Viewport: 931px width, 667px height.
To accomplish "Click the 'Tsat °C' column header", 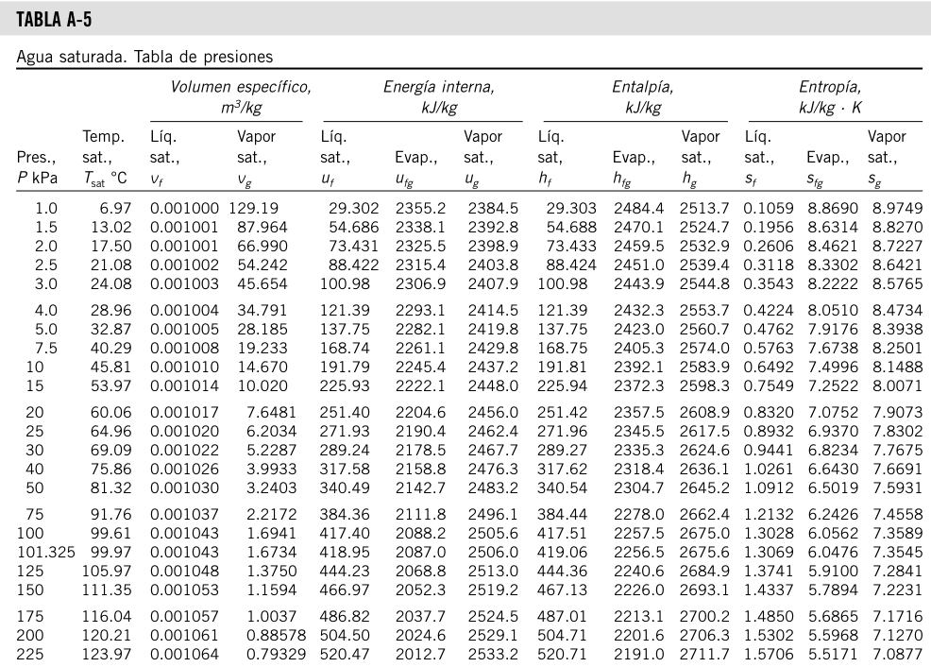I will [x=105, y=179].
